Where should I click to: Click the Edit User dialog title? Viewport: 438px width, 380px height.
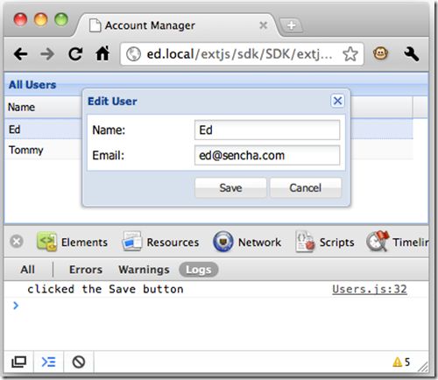[x=112, y=102]
